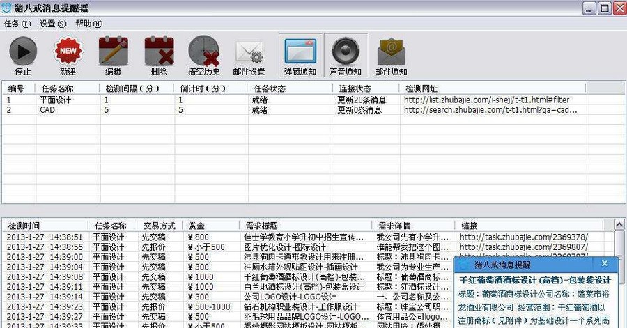Click the app clock icon in title bar

7,8
